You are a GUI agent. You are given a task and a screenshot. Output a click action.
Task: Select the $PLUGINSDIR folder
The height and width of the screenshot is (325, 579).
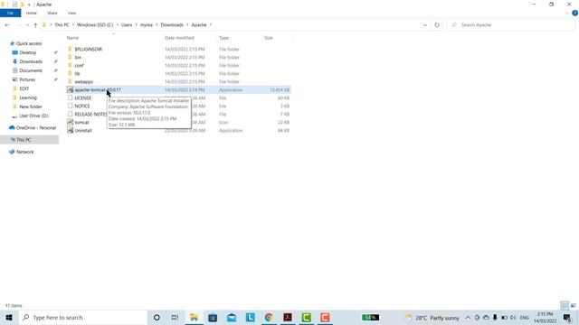point(88,50)
